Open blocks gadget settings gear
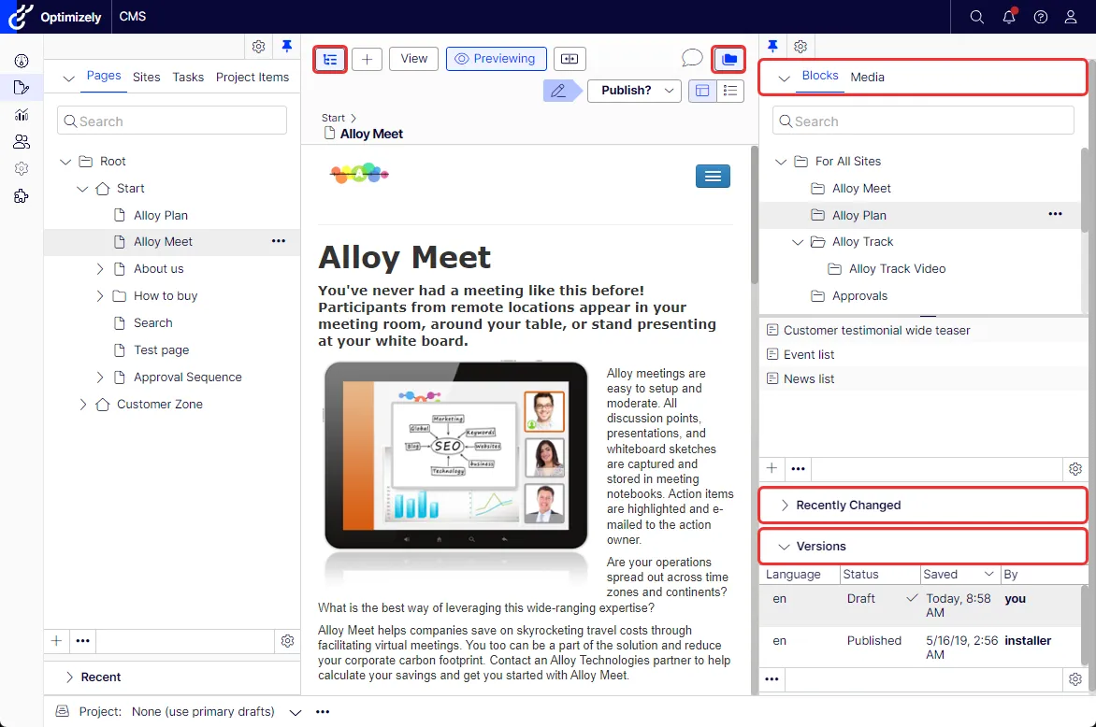This screenshot has width=1096, height=727. 1075,468
